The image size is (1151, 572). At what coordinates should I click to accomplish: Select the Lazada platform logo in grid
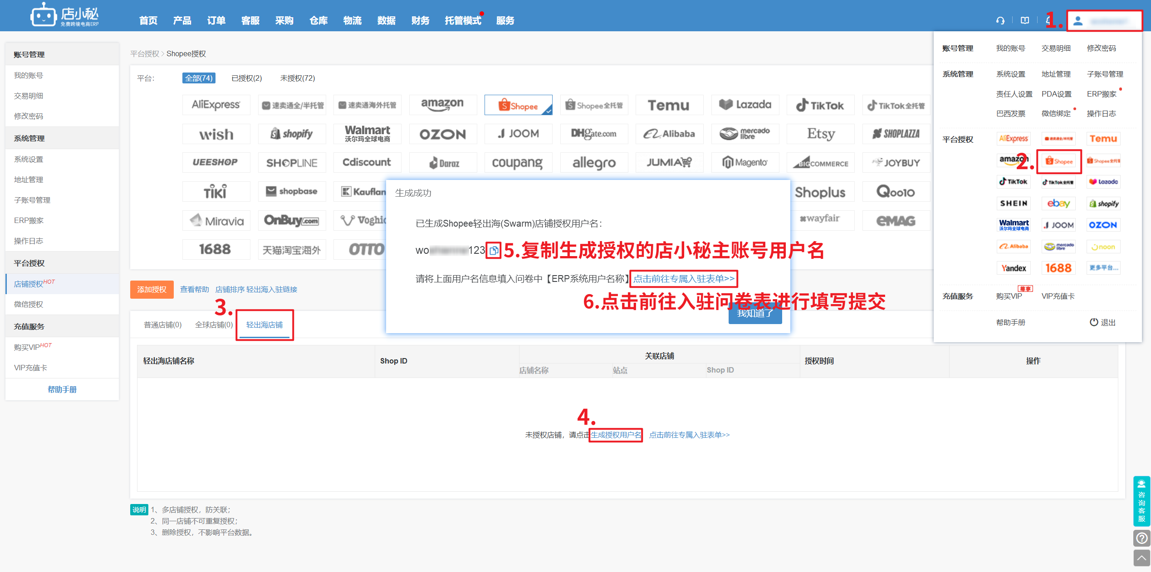[745, 105]
